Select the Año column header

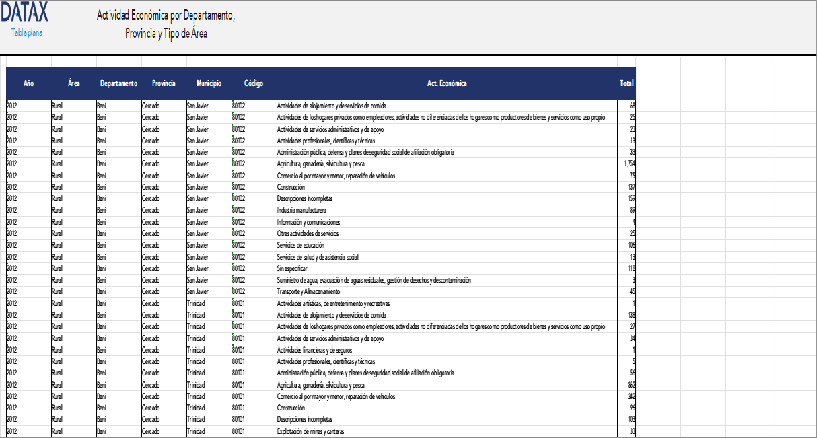click(x=28, y=83)
